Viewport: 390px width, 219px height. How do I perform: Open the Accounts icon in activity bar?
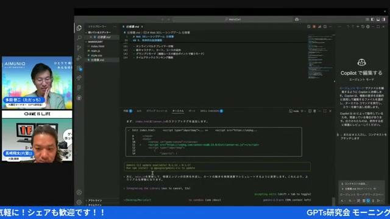click(x=79, y=192)
